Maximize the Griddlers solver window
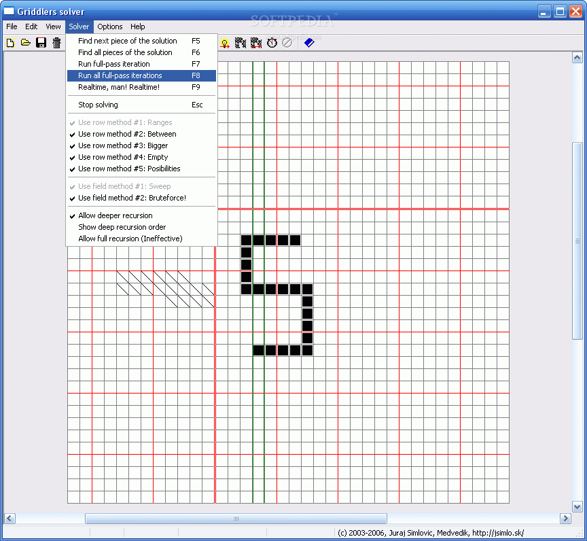 pyautogui.click(x=560, y=12)
